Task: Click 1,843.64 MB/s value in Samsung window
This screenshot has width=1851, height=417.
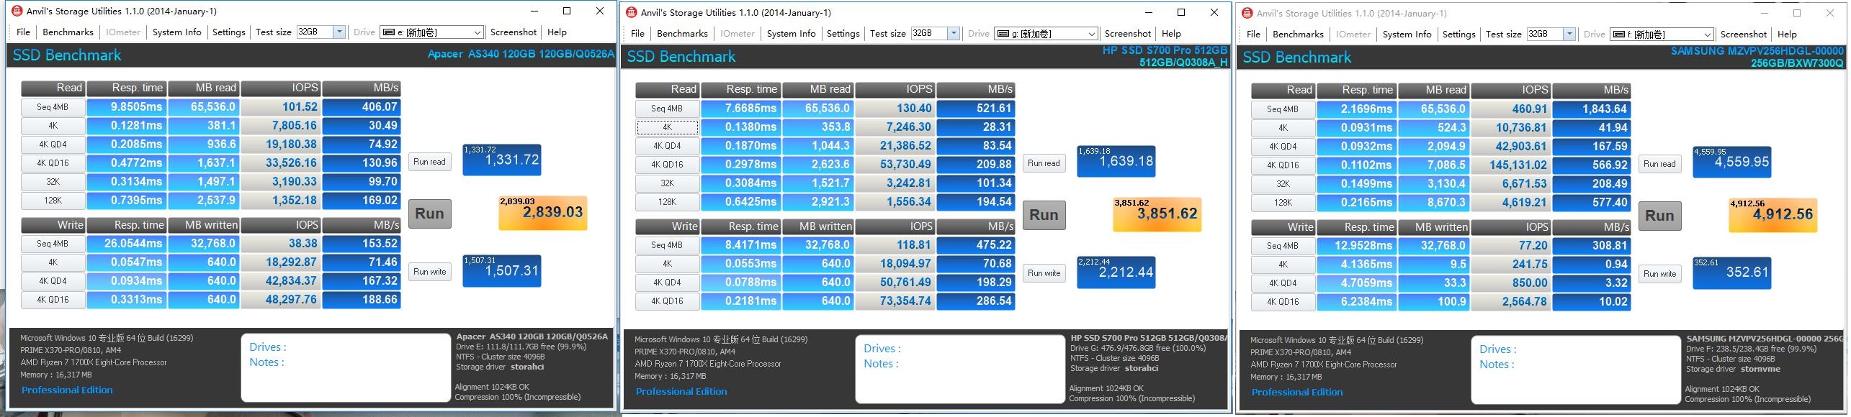Action: [x=1592, y=109]
